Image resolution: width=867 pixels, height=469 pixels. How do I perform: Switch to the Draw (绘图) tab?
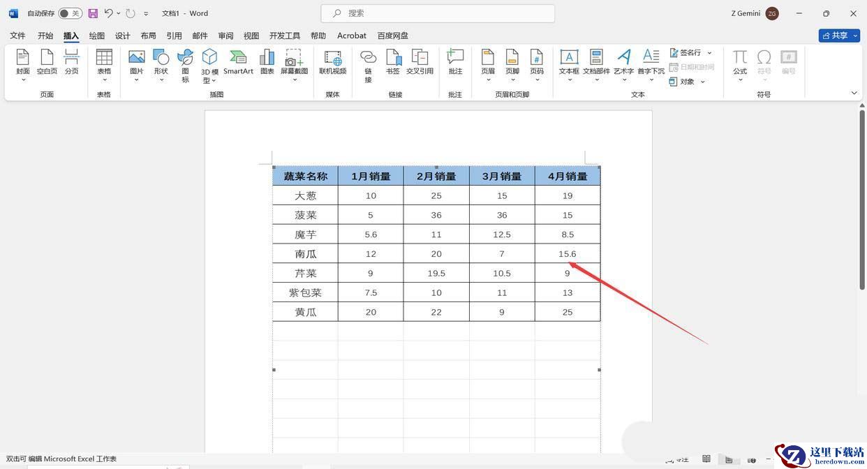click(97, 36)
